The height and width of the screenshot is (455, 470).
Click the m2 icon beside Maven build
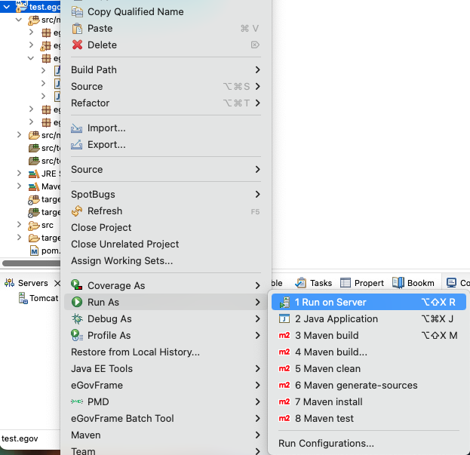(x=284, y=336)
